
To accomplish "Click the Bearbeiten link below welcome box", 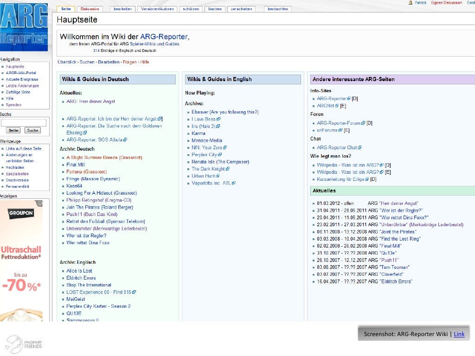I will [109, 62].
